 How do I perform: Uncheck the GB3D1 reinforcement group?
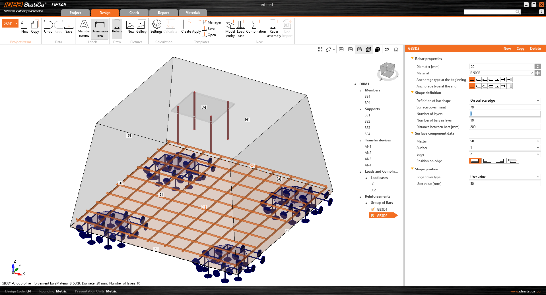pos(373,209)
